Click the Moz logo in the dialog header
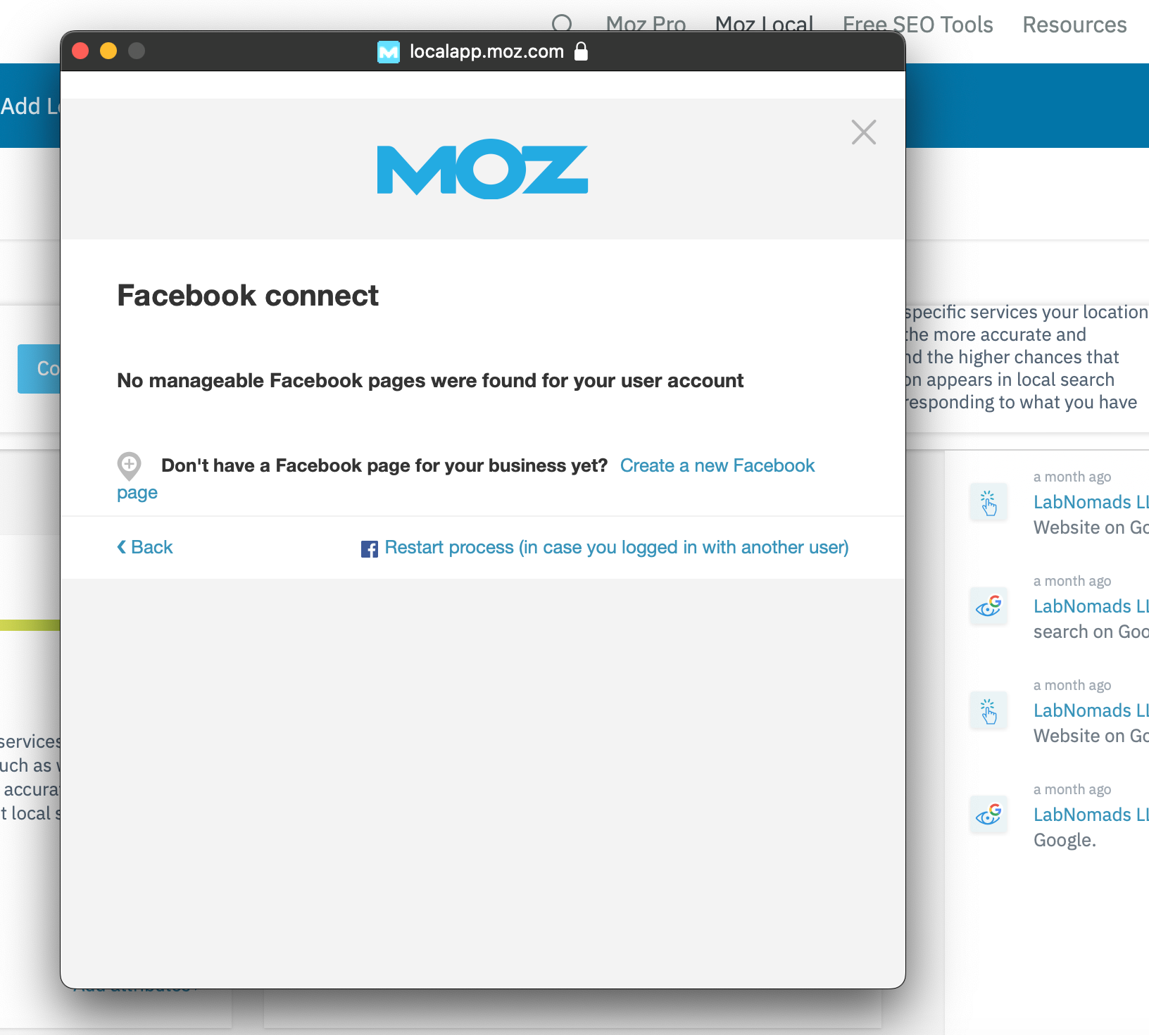 point(482,169)
